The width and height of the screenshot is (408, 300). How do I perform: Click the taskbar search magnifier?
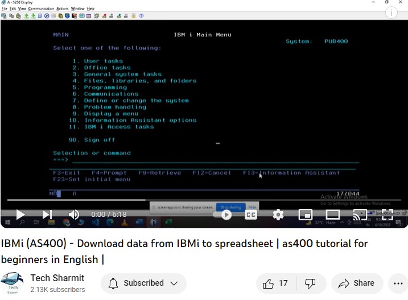(22, 223)
